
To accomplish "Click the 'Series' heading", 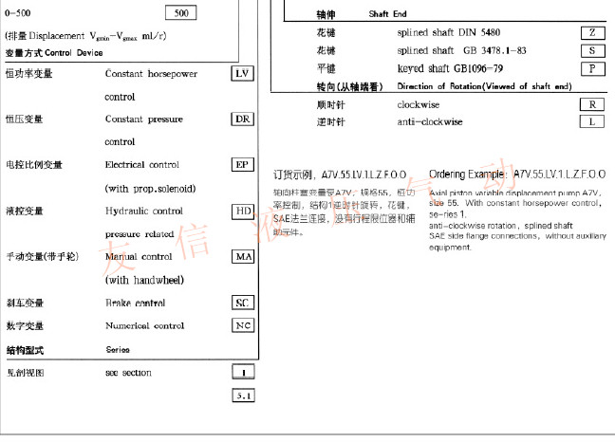I will pos(118,350).
